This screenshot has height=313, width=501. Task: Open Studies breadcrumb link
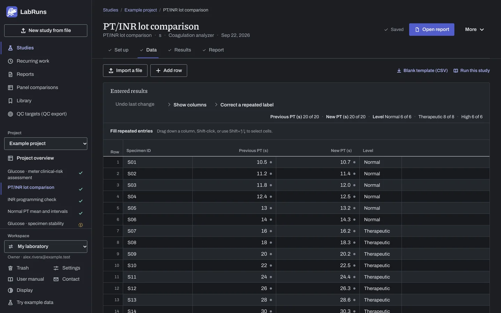click(111, 10)
